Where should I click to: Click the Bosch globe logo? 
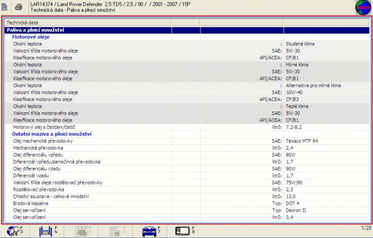[363, 7]
